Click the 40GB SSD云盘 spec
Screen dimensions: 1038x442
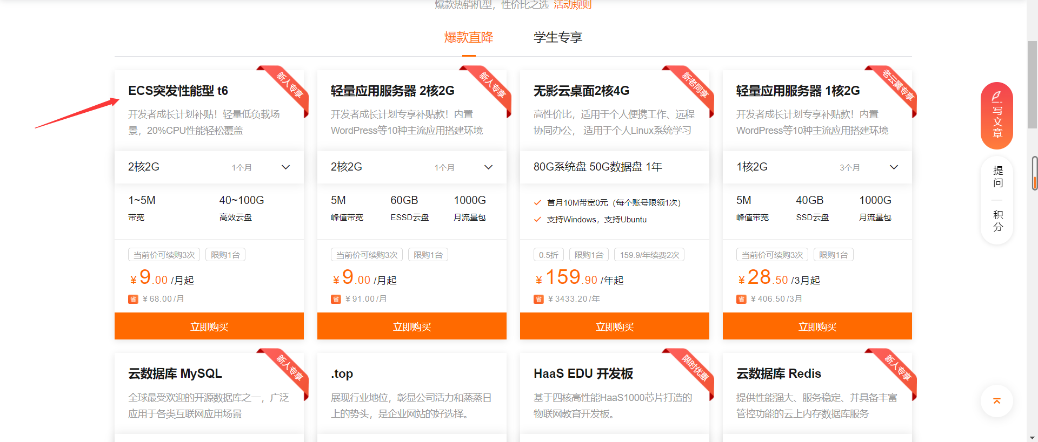point(812,208)
